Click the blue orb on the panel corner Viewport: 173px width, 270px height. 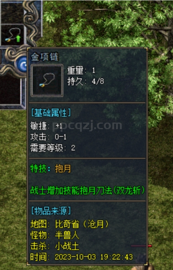(22, 64)
